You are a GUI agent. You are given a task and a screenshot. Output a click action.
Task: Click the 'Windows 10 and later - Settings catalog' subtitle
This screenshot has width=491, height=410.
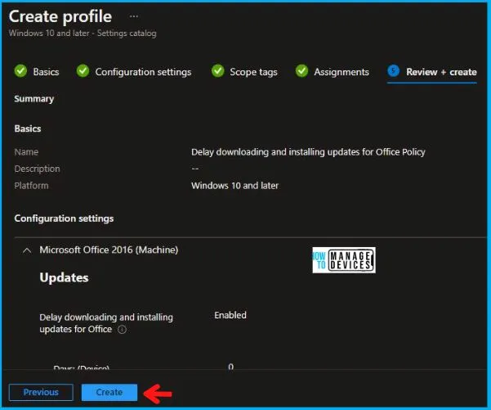(83, 34)
